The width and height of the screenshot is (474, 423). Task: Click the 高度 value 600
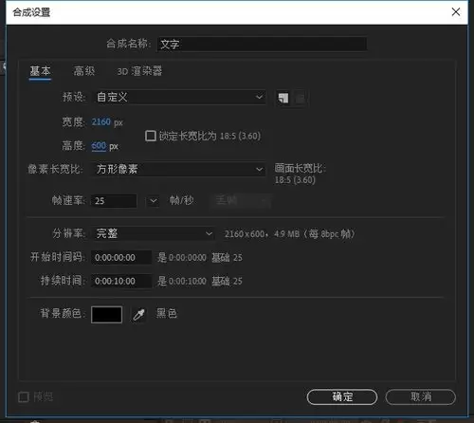point(99,146)
